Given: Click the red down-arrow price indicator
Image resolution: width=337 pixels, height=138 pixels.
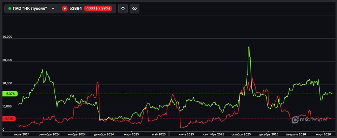Looking at the screenshot, I should 65,8.
